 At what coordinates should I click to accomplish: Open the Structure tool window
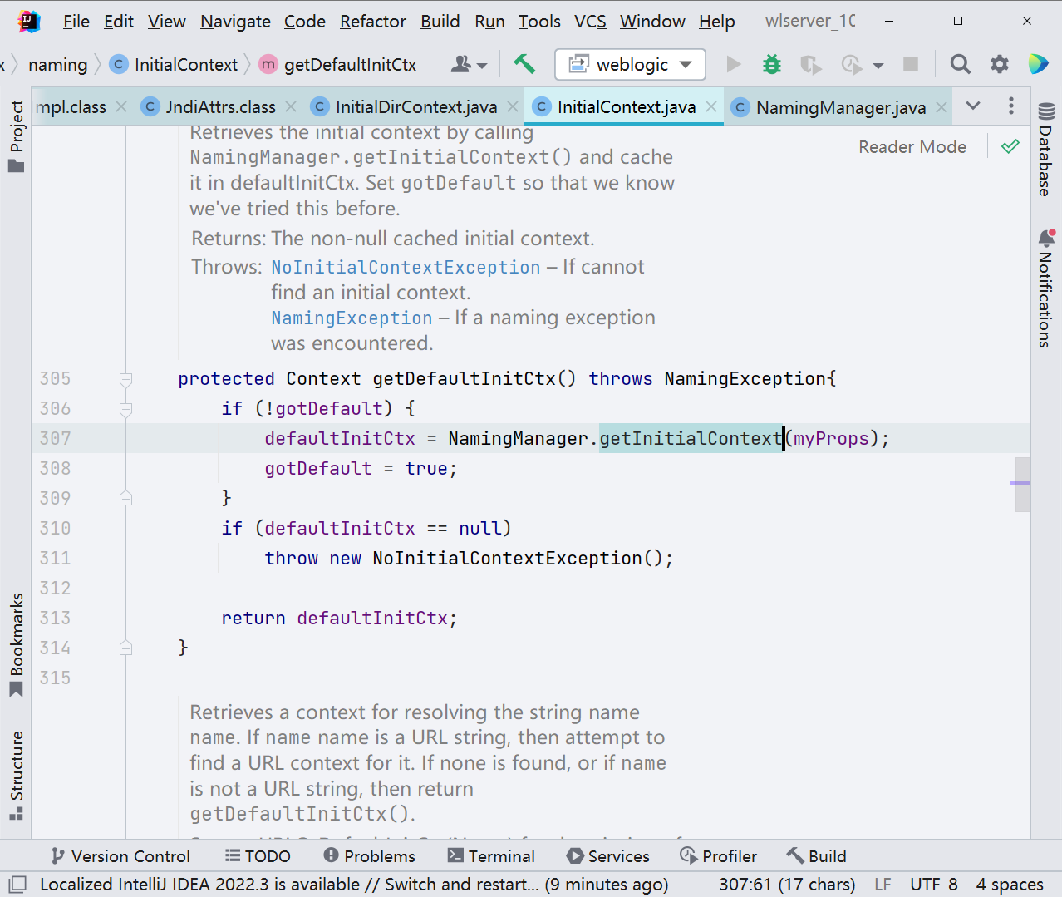tap(17, 775)
